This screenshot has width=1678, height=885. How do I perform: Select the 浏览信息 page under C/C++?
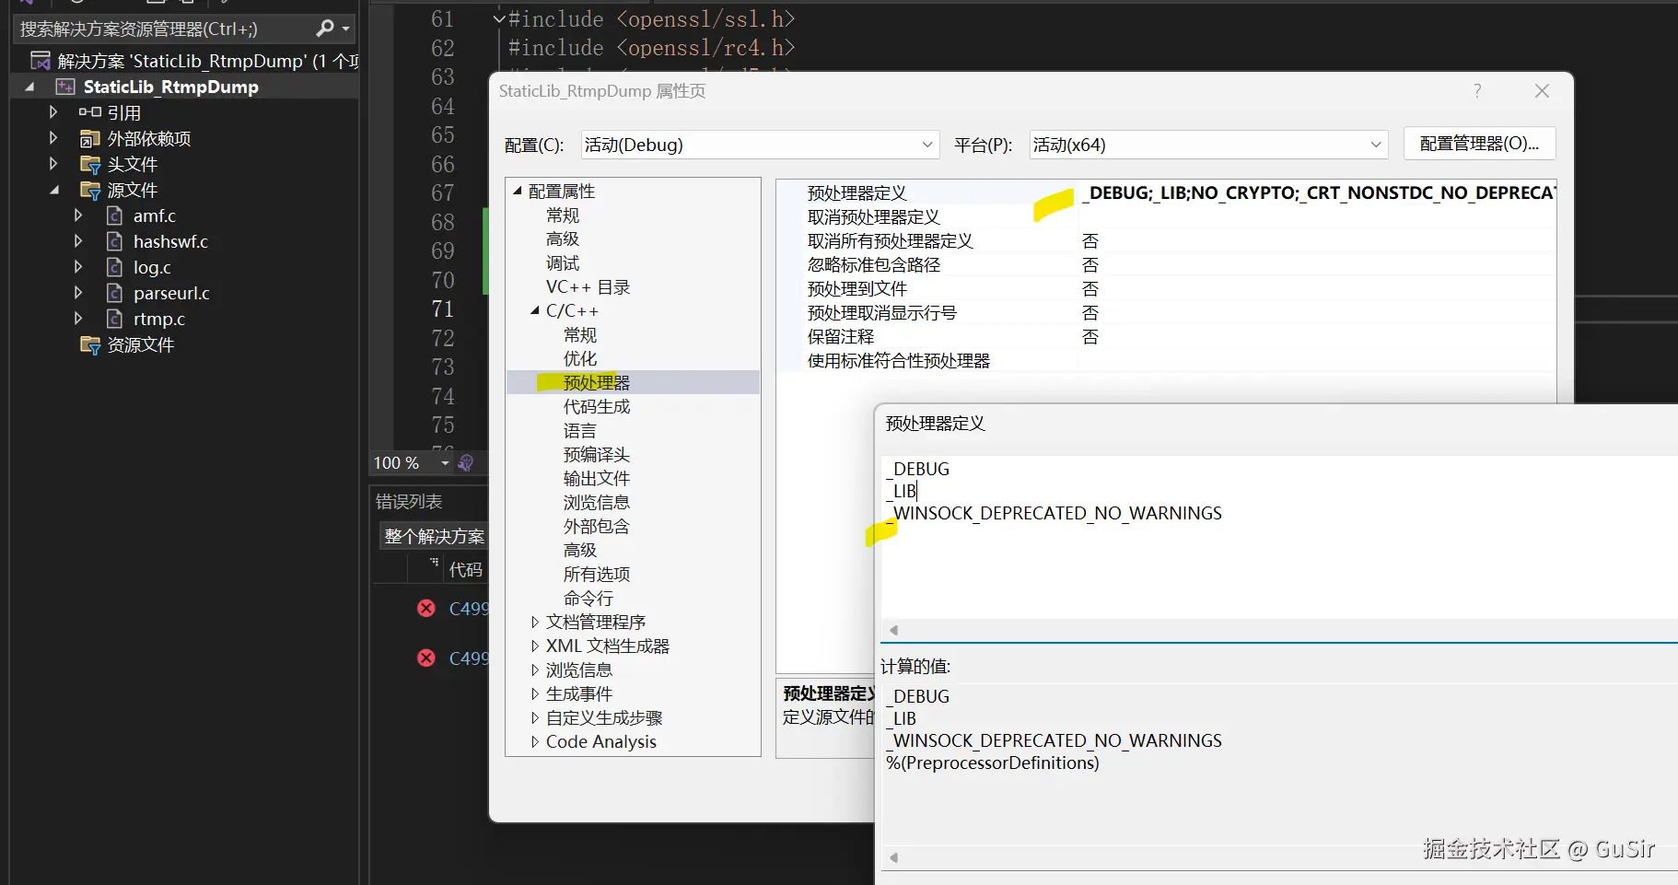597,503
